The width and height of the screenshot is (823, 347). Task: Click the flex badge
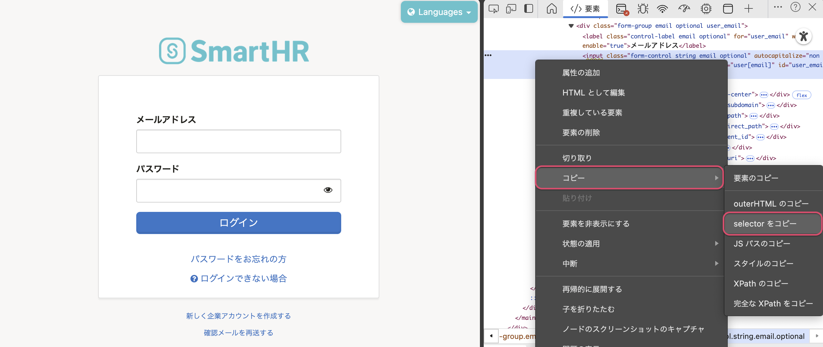pos(801,95)
